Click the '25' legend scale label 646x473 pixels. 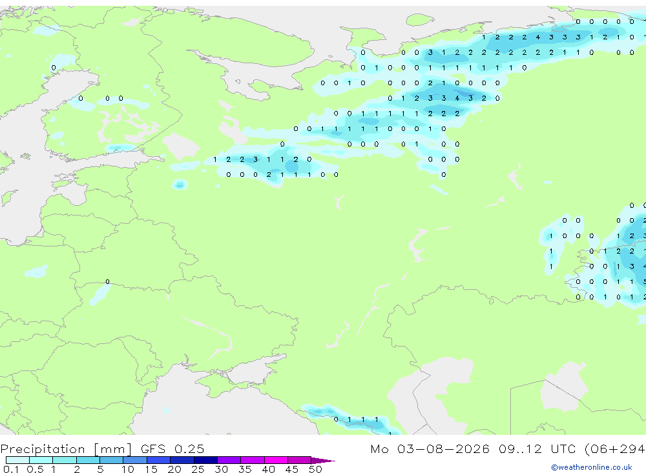click(x=198, y=469)
